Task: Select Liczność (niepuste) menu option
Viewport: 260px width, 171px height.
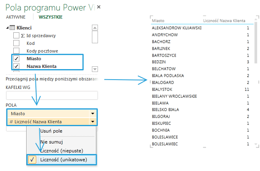Action: pos(61,150)
